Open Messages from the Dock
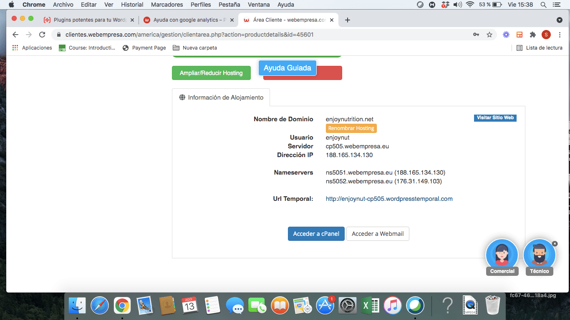570x320 pixels. (235, 305)
